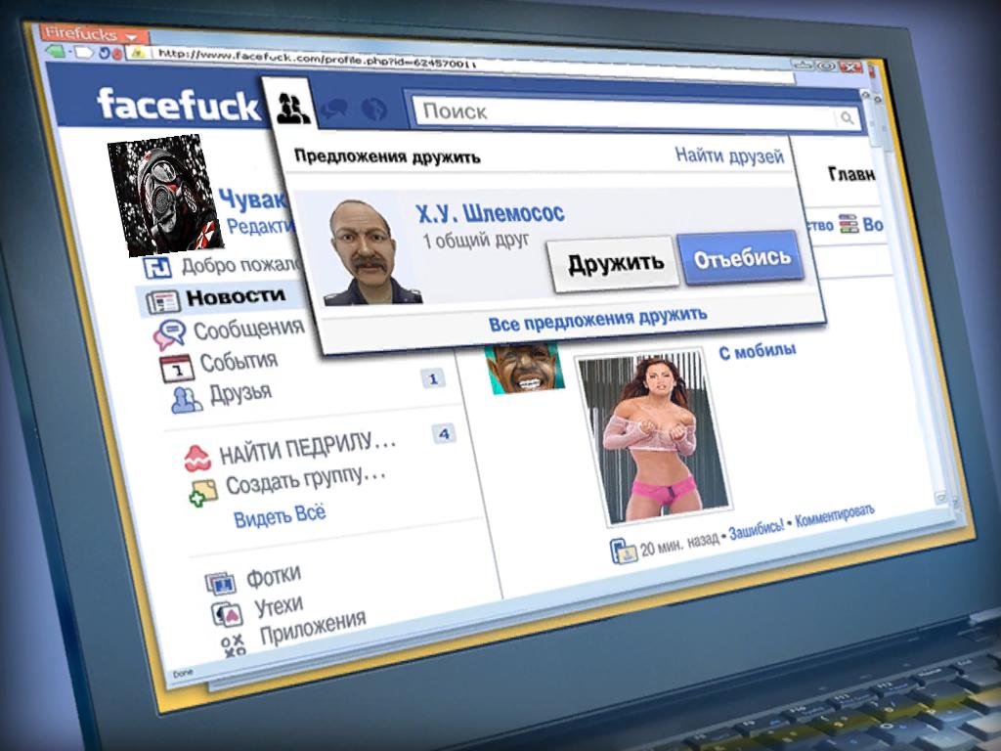Click the magnifier search icon

(x=845, y=119)
